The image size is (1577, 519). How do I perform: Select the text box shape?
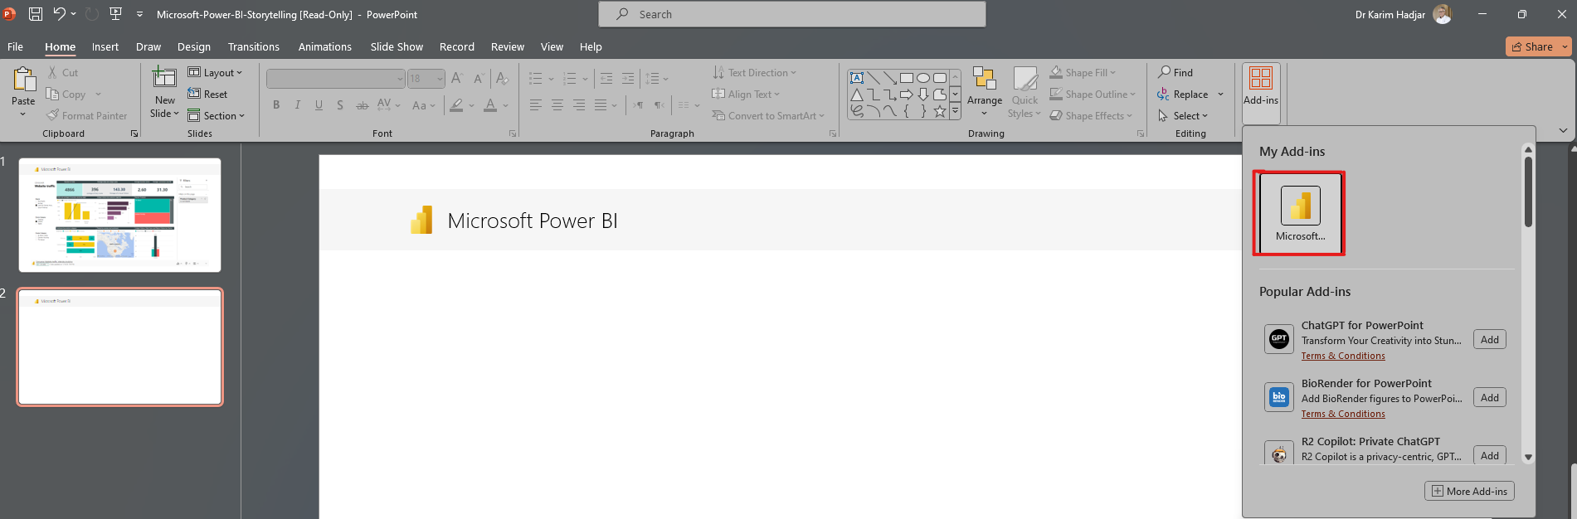tap(857, 78)
